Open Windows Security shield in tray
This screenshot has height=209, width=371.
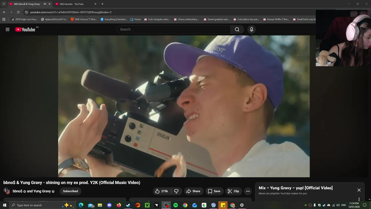[x=319, y=205]
